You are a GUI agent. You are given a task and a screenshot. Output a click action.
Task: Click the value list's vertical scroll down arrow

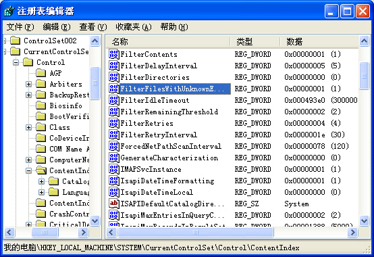(x=365, y=220)
